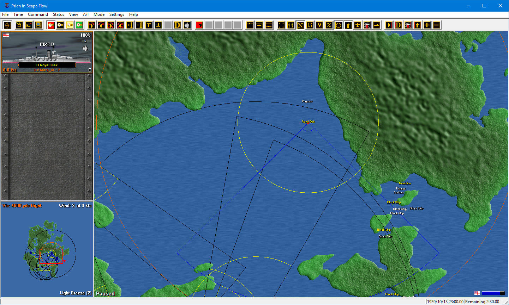Open the Time menu

(18, 14)
